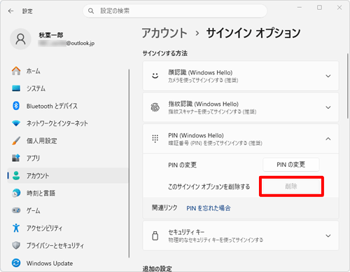Viewport: 350px width, 272px height.
Task: Collapse PIN (Windows Hello) section chevron
Action: point(328,139)
